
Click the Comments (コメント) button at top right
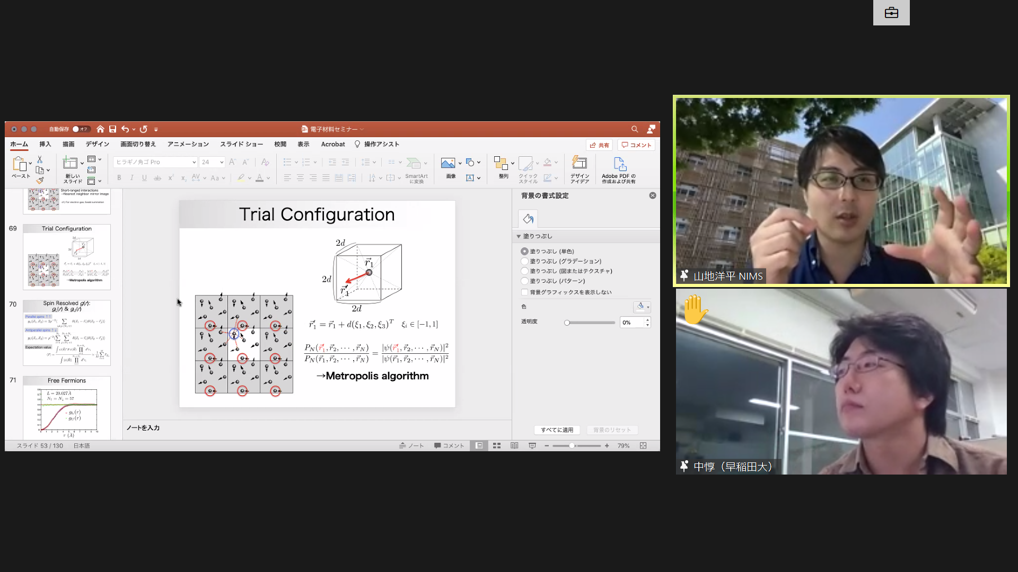pos(636,145)
